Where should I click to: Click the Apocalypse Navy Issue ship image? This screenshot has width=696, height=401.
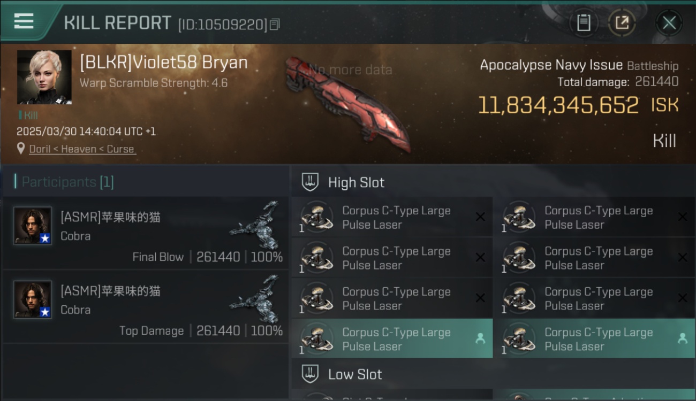pyautogui.click(x=348, y=104)
